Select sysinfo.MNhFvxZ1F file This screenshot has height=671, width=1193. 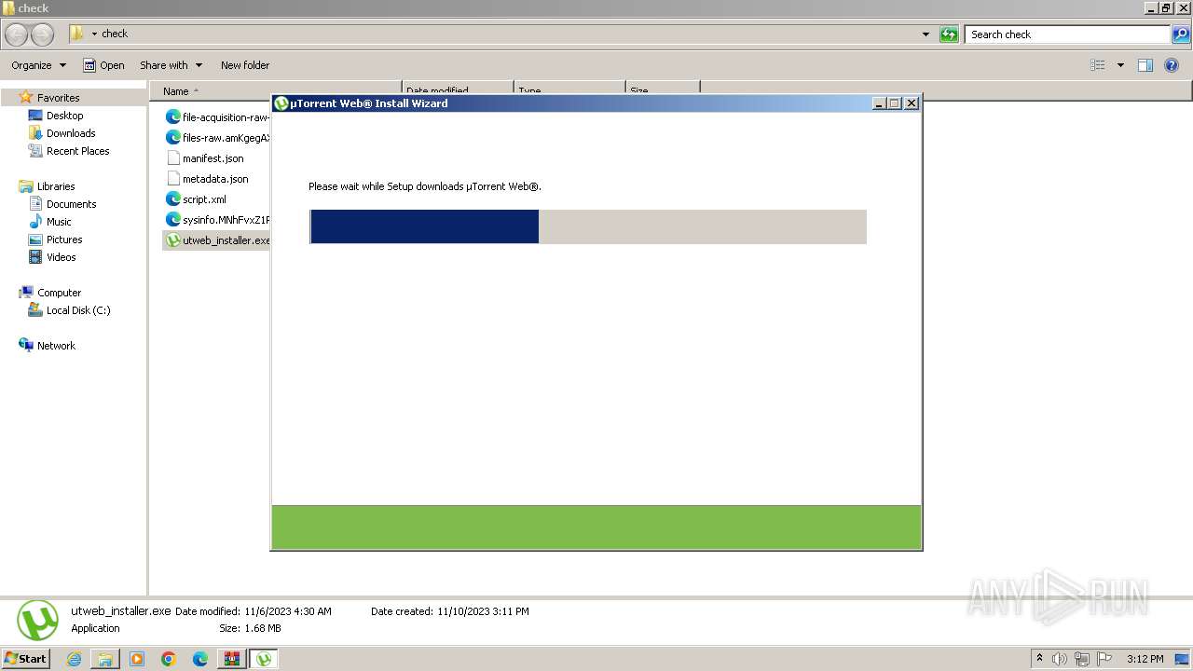(x=217, y=220)
